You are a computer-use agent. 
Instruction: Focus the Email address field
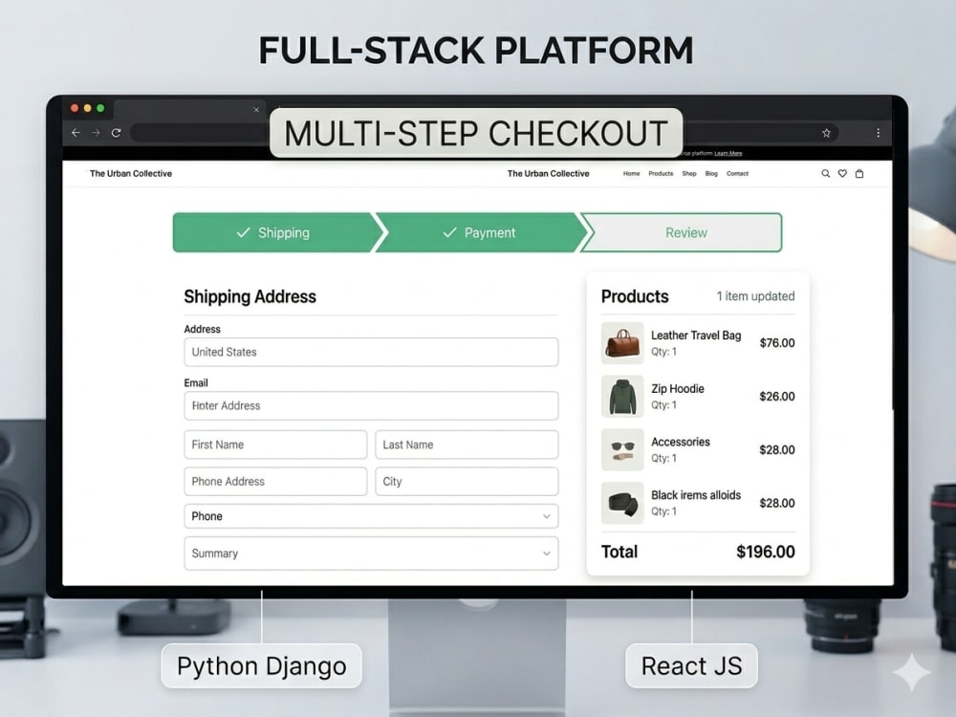click(371, 405)
